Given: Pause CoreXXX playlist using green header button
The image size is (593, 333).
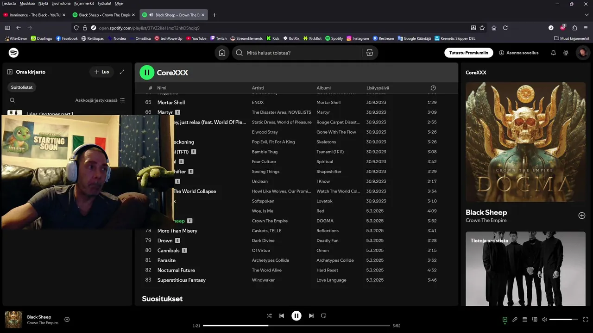Looking at the screenshot, I should 147,72.
